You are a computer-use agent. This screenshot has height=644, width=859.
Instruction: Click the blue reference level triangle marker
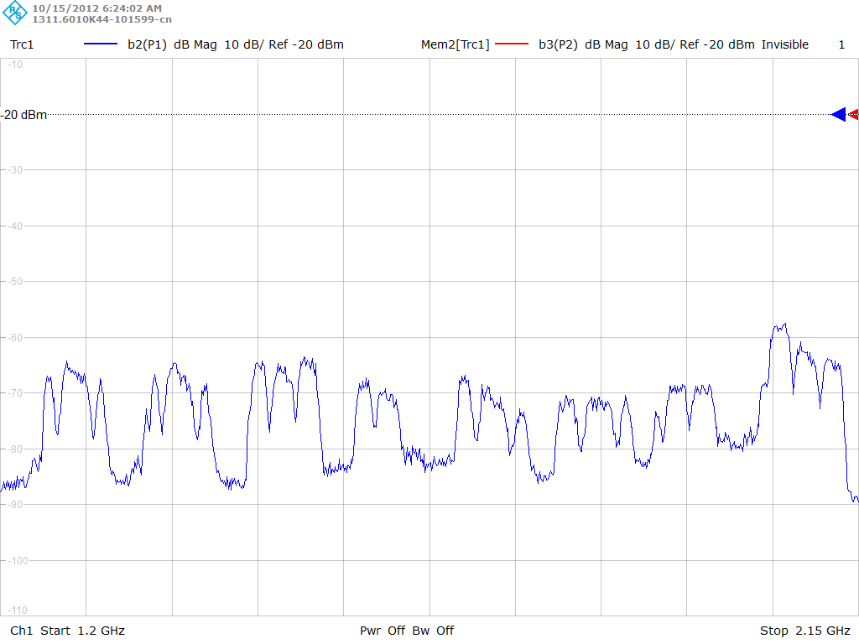click(838, 115)
